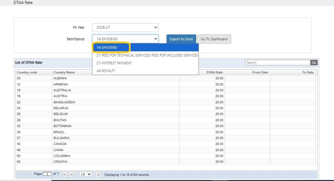334x181 pixels.
Task: Select the COLOMBIA country cell
Action: click(116, 156)
